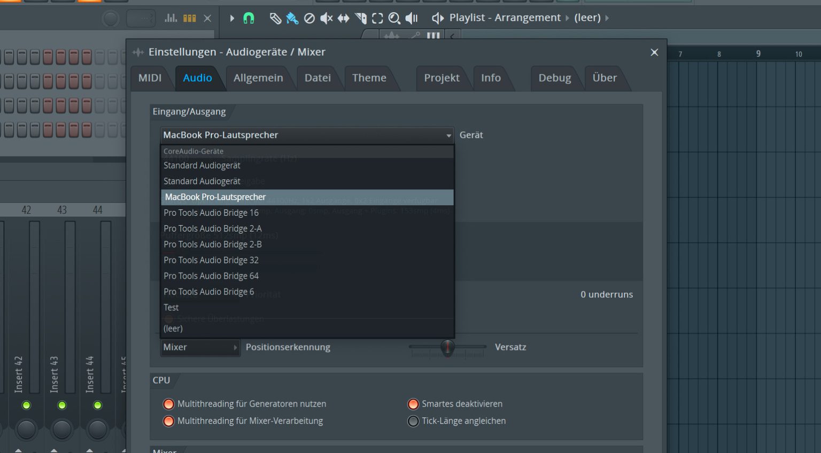The image size is (821, 453).
Task: Select the slice tool
Action: coord(361,18)
